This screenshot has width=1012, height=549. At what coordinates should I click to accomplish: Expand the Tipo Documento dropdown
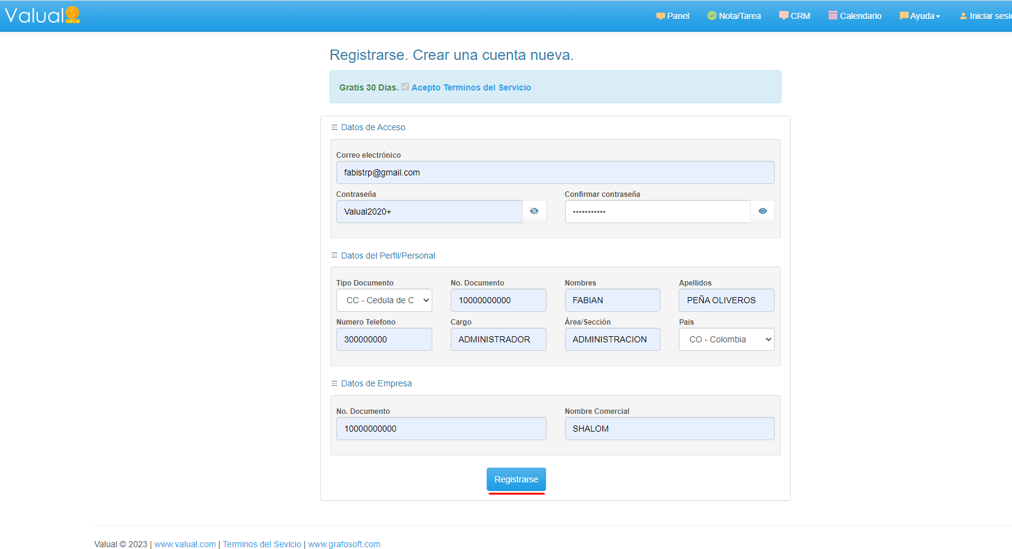pos(384,300)
